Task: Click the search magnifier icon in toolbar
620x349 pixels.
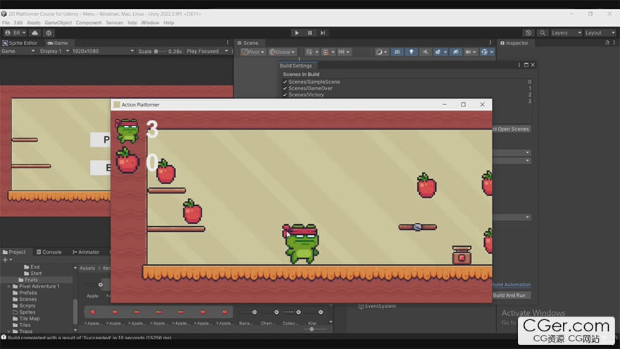Action: pyautogui.click(x=542, y=32)
